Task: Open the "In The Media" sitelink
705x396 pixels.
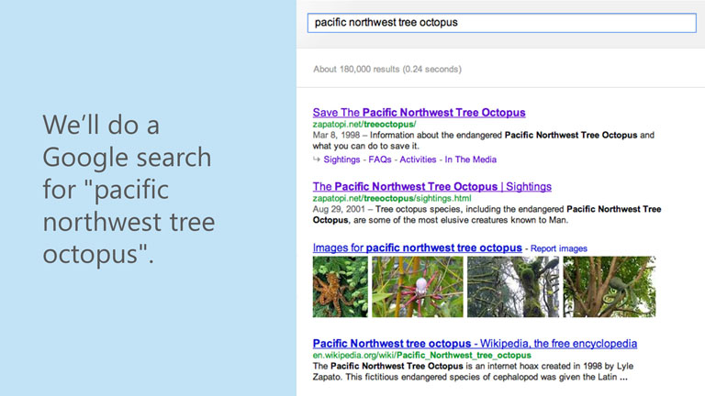Action: tap(470, 159)
